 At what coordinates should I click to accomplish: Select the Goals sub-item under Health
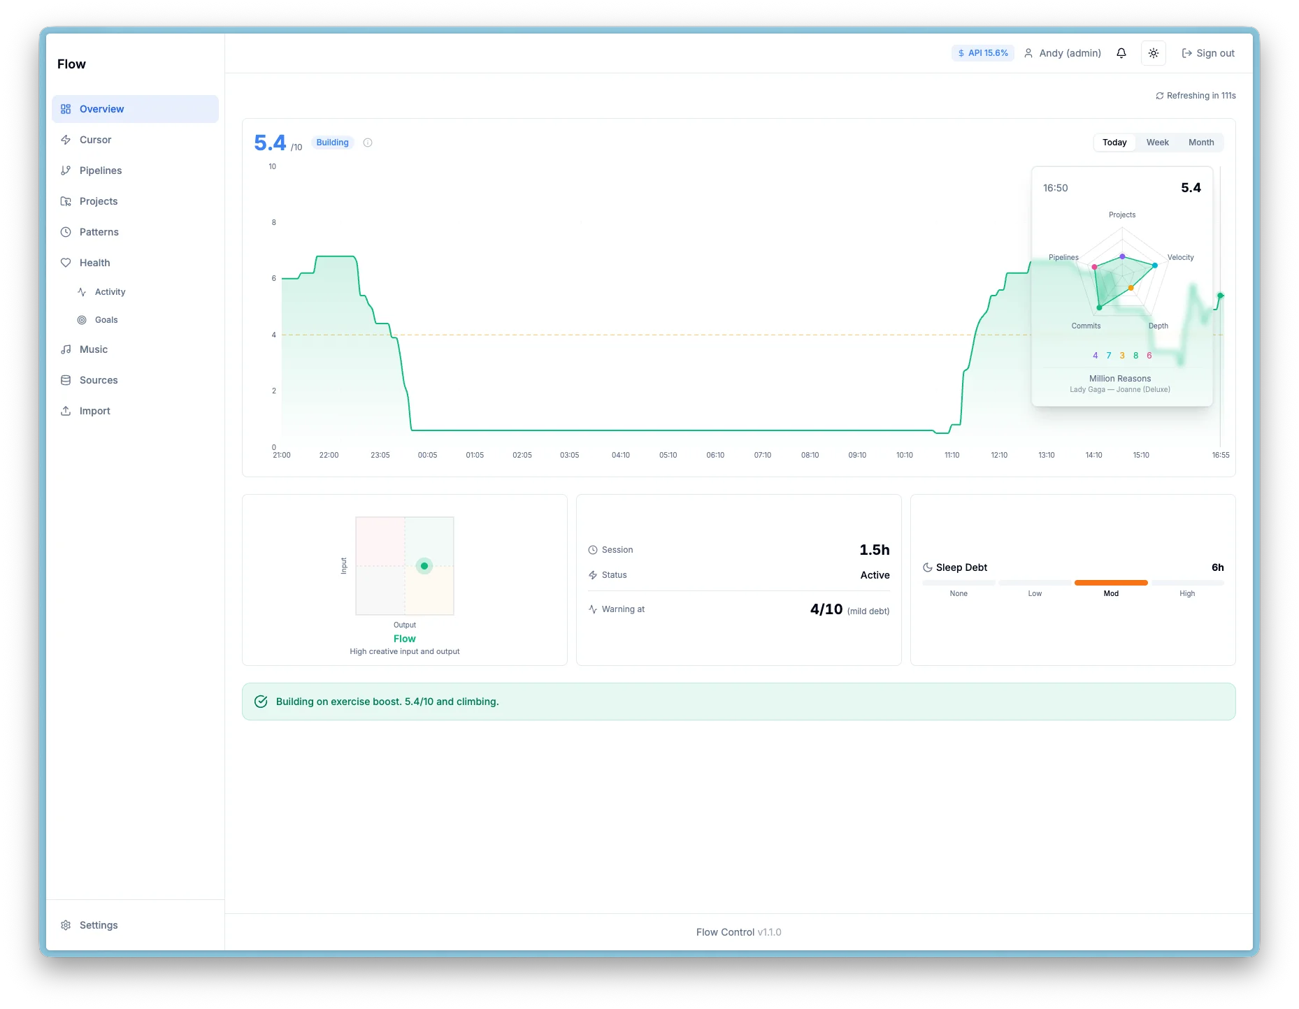pos(106,320)
